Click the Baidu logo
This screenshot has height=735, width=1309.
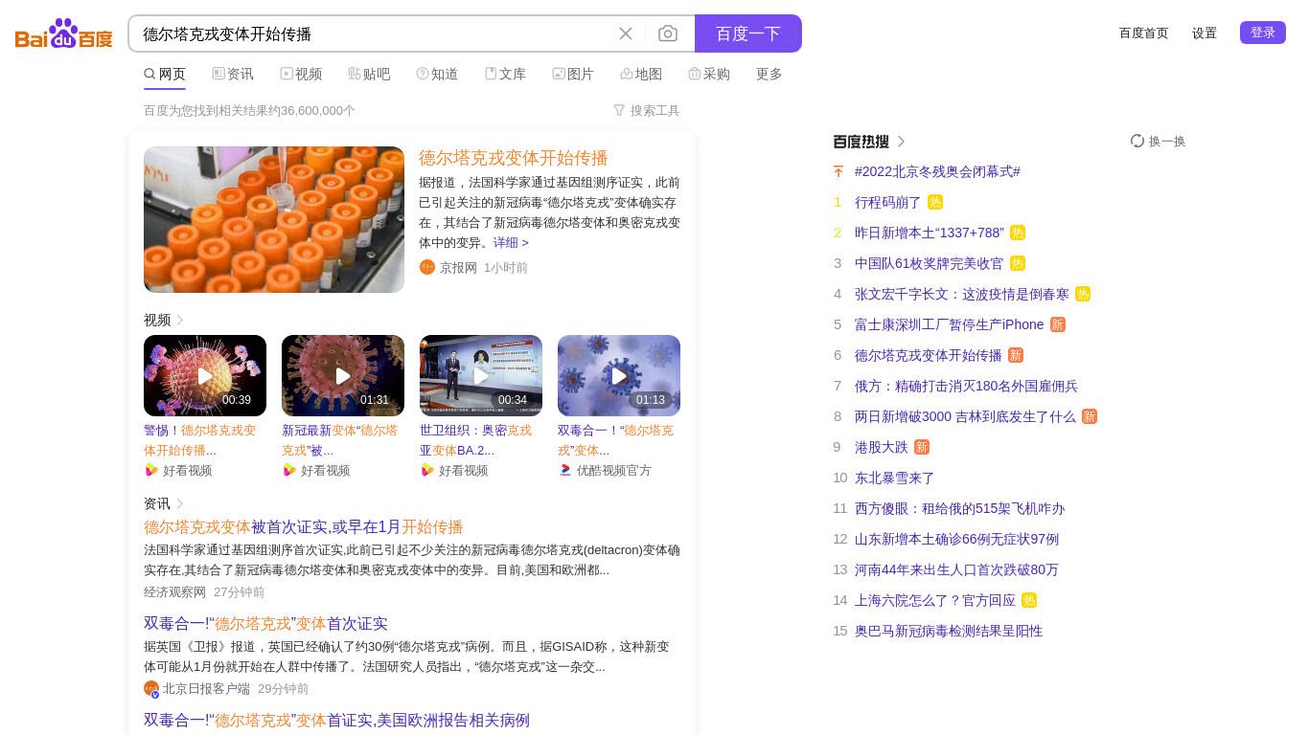click(64, 33)
